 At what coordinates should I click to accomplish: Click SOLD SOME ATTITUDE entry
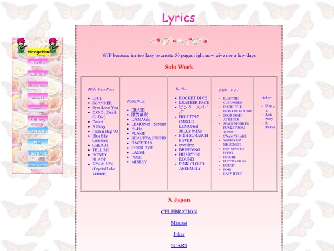(233, 117)
